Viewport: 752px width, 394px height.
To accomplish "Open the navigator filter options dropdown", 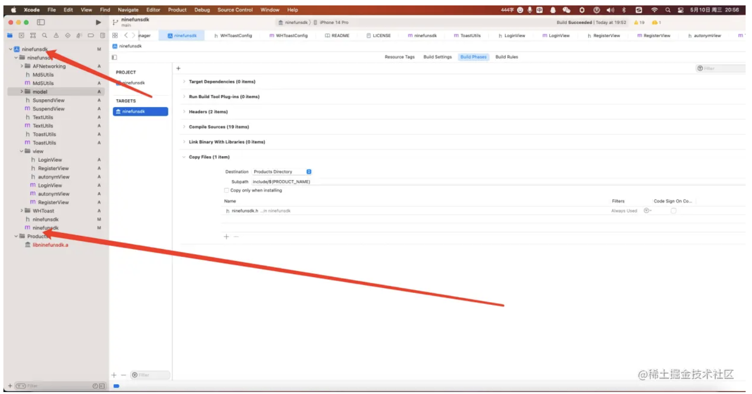I will pos(21,386).
